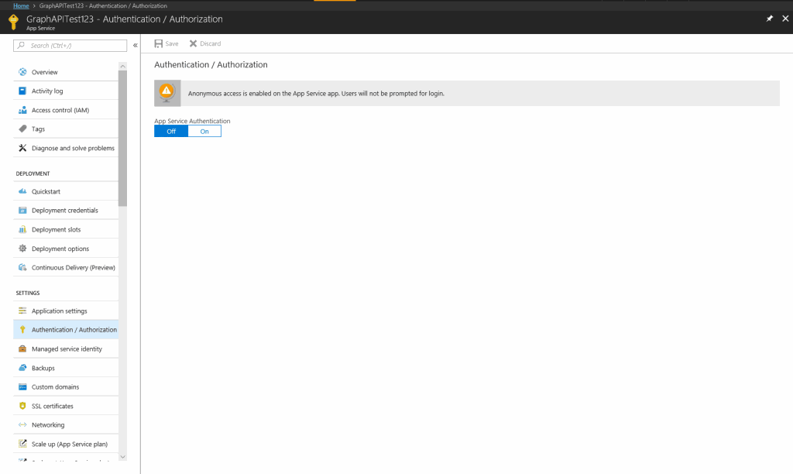The image size is (793, 474).
Task: Open the Activity log menu item
Action: click(x=66, y=91)
